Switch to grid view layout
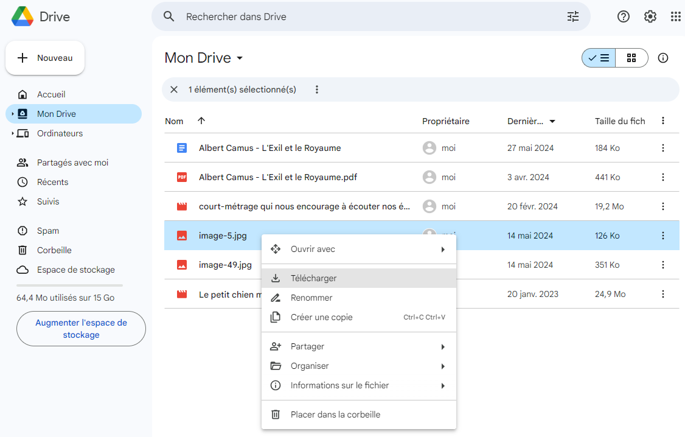Image resolution: width=685 pixels, height=437 pixels. [631, 58]
